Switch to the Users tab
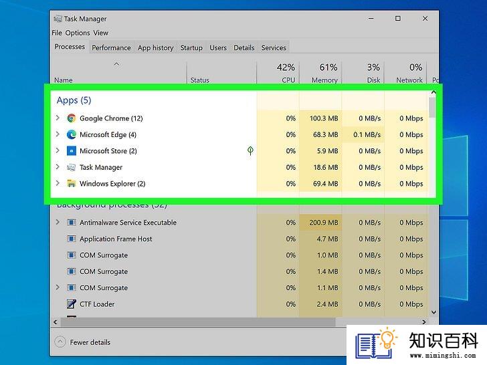The width and height of the screenshot is (487, 365). [218, 47]
